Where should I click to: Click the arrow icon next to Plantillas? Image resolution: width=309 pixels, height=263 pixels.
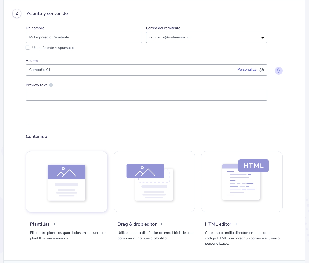pos(53,224)
